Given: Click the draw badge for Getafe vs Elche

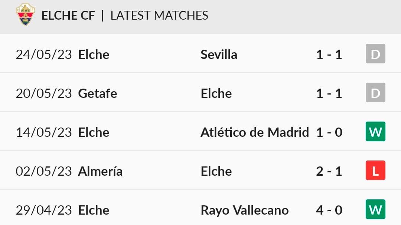Looking at the screenshot, I should [375, 92].
